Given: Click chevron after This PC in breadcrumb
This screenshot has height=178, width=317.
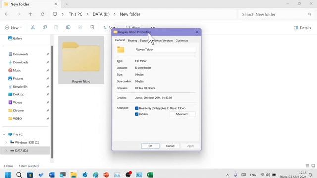Looking at the screenshot, I should click(x=87, y=14).
